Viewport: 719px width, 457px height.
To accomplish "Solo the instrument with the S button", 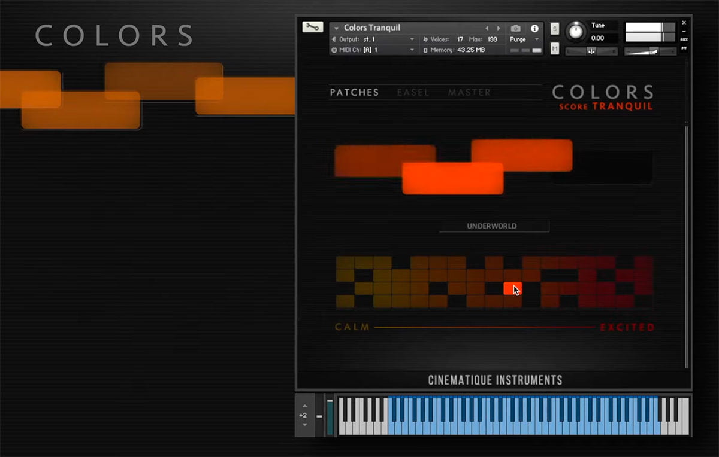I will point(555,29).
